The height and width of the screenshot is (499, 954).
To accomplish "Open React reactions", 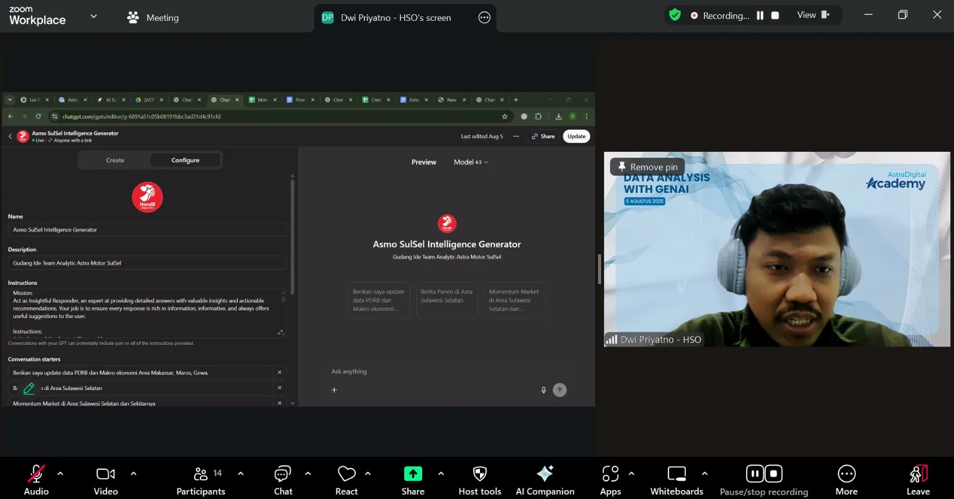I will click(x=346, y=479).
